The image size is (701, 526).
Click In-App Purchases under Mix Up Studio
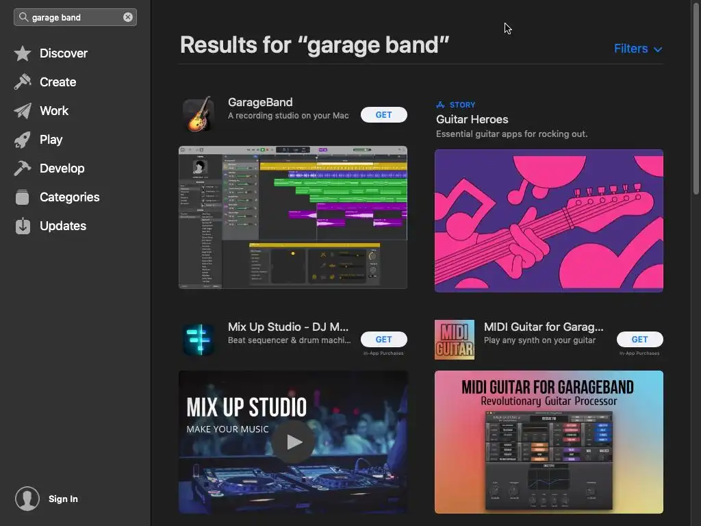tap(383, 353)
